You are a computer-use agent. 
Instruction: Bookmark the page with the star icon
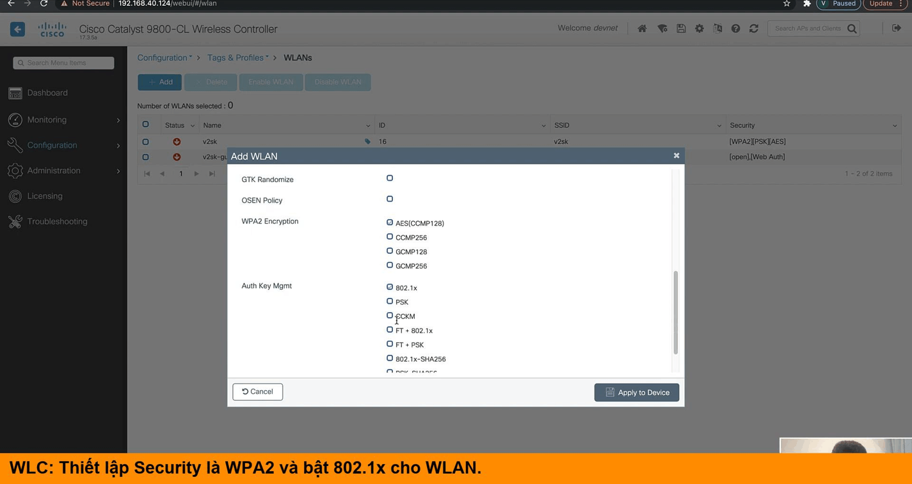point(787,4)
